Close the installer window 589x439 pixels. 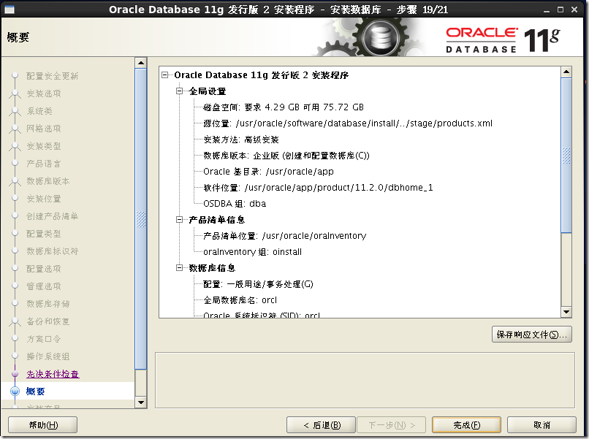pos(574,9)
